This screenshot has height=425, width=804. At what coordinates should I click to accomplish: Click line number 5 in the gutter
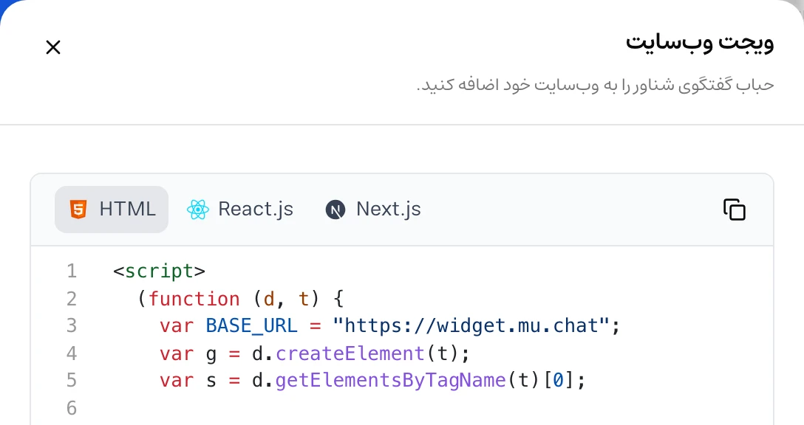point(72,381)
